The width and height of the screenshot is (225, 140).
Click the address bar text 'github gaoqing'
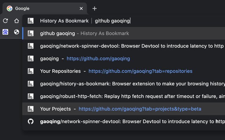[x=112, y=21]
